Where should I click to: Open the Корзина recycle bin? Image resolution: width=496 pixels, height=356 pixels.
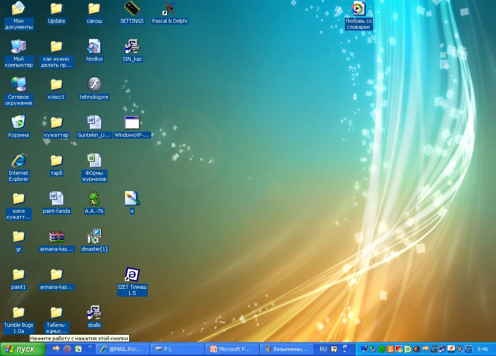pyautogui.click(x=18, y=122)
